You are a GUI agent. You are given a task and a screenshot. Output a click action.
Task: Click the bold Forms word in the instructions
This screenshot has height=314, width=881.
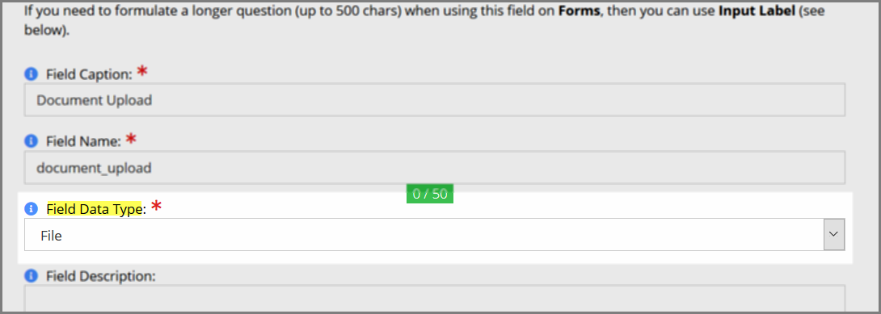click(x=579, y=11)
